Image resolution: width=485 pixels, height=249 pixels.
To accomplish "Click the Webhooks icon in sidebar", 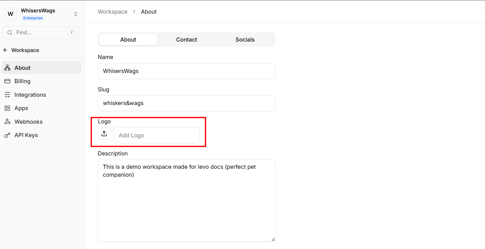I will click(x=7, y=122).
